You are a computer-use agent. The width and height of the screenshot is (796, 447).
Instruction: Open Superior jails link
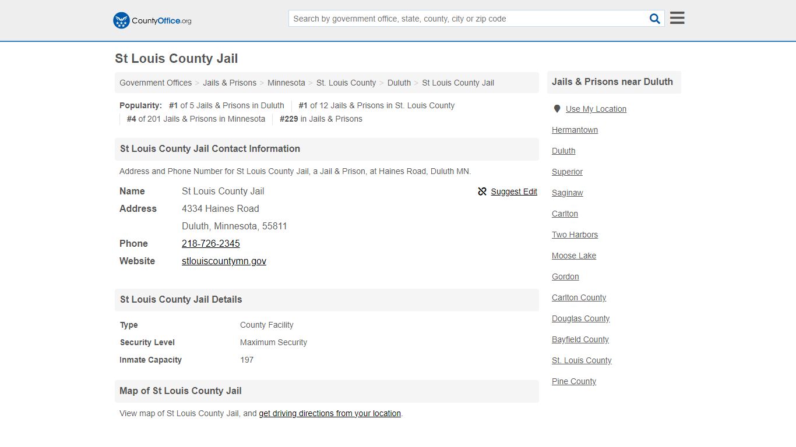pos(567,172)
